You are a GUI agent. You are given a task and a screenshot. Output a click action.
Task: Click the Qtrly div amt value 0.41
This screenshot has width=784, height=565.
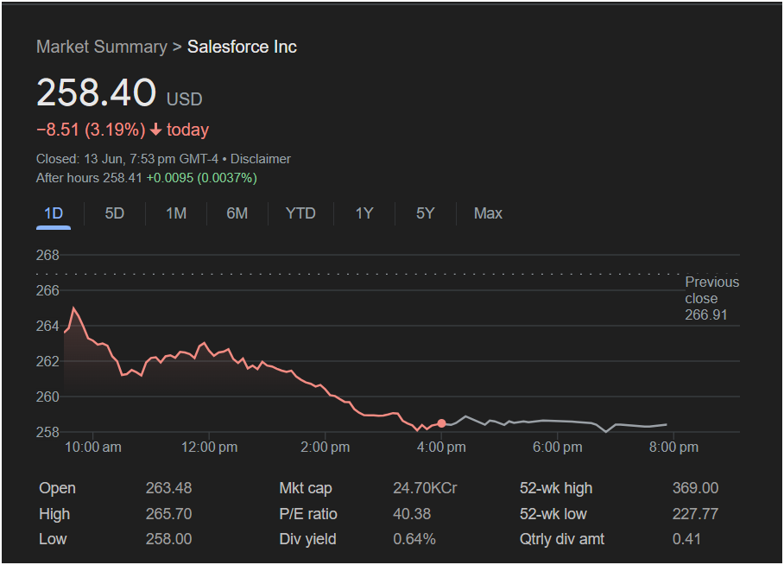point(686,539)
